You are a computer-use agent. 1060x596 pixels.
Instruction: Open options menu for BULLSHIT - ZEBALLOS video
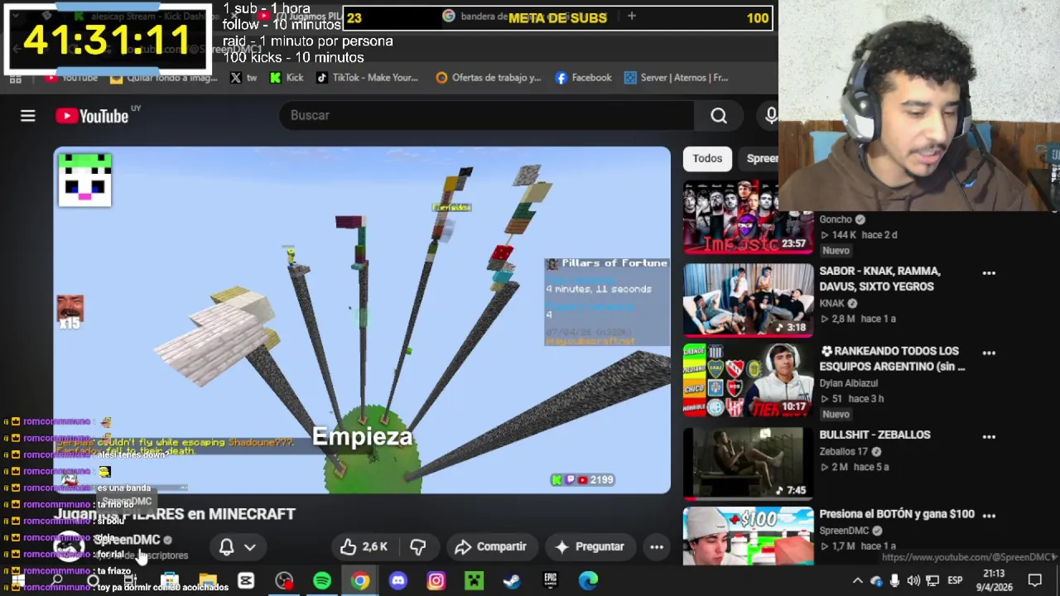point(989,436)
